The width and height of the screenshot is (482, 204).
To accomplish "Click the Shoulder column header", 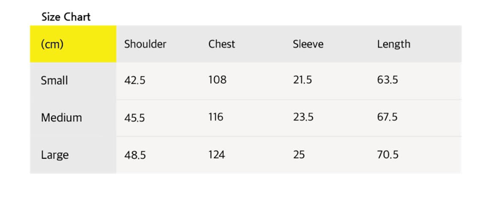I will click(145, 44).
